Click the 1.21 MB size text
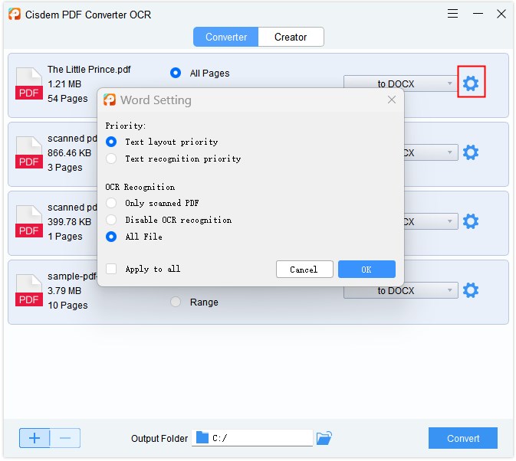 64,84
